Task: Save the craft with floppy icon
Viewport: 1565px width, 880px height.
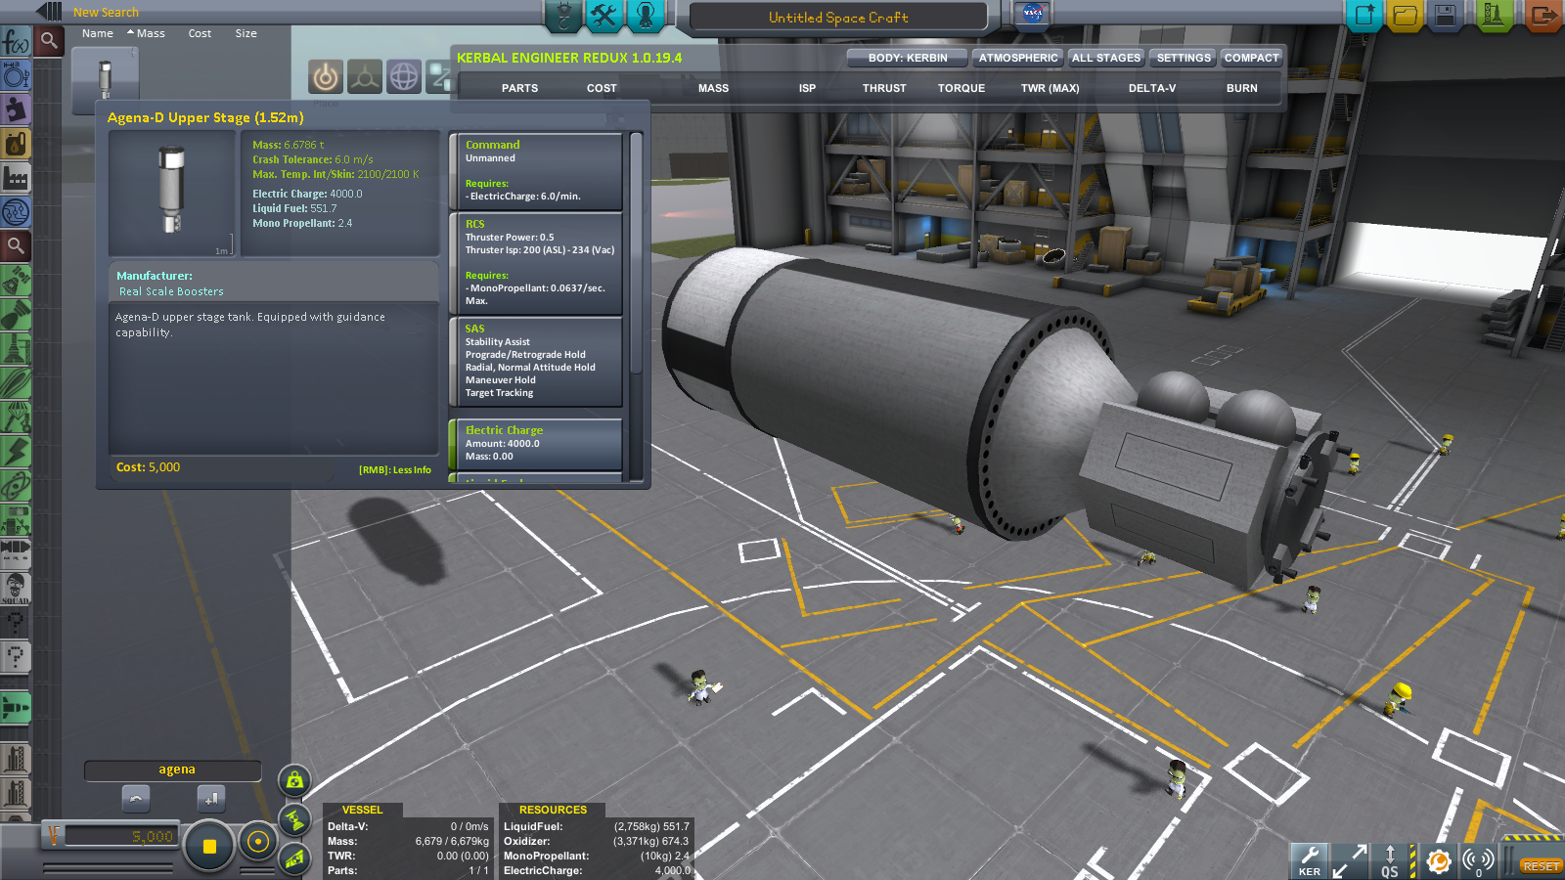Action: 1445,16
